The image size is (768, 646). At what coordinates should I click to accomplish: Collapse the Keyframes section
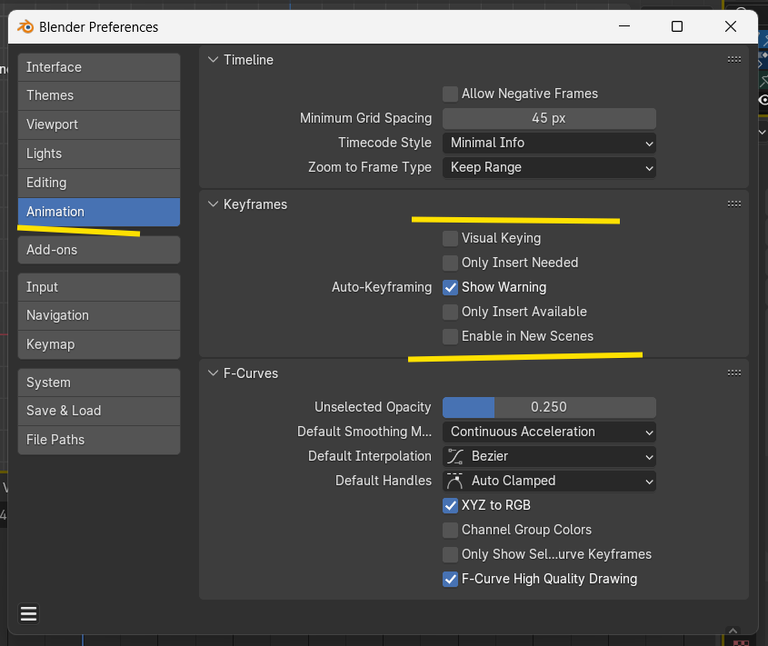click(x=214, y=204)
